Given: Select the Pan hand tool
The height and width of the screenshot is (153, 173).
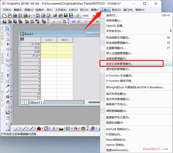Looking at the screenshot, I should pyautogui.click(x=8, y=102).
